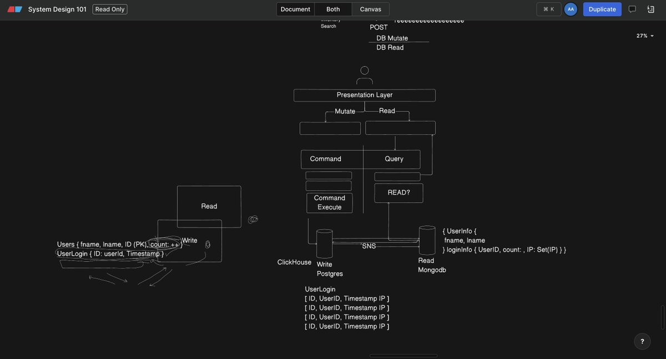Click the DB Mutate text

tap(392, 38)
